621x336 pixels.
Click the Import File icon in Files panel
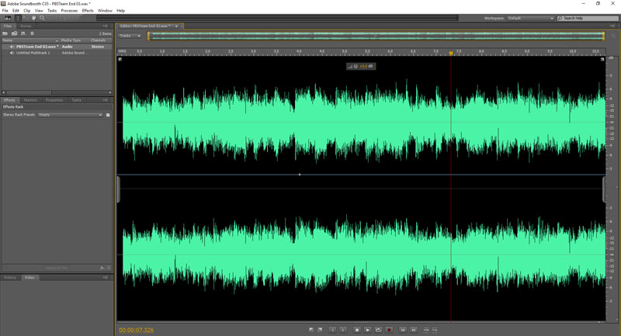tap(14, 33)
